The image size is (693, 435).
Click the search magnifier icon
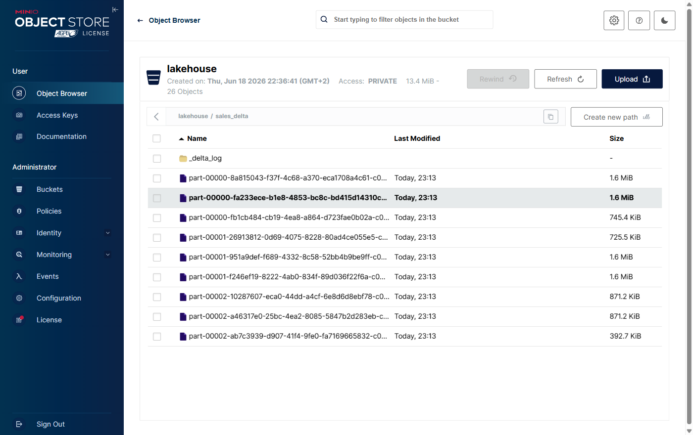tap(324, 19)
